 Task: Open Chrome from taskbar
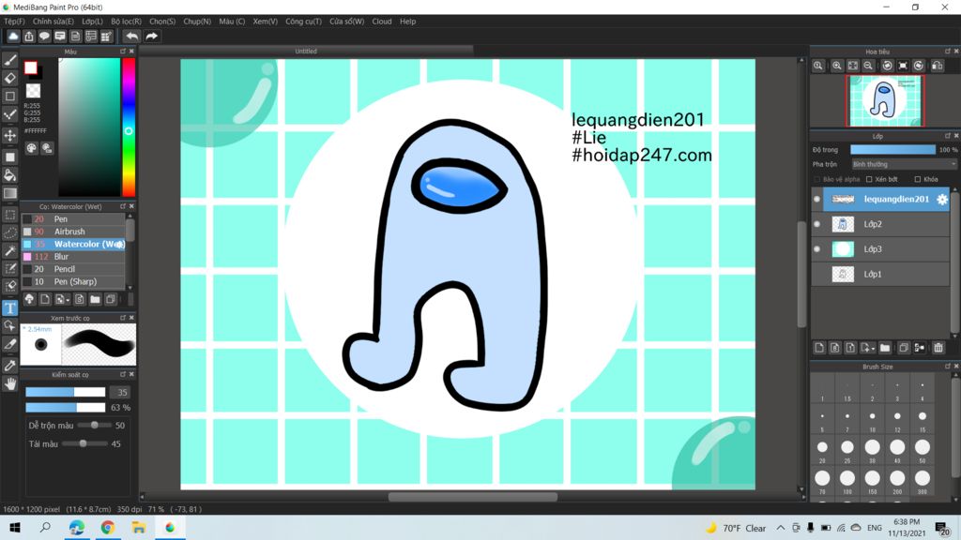[x=107, y=528]
